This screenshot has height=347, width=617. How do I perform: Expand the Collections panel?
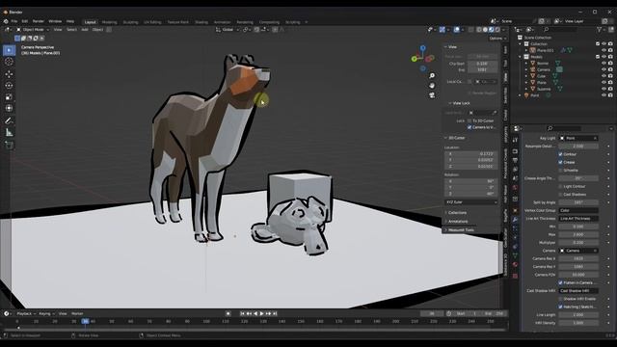point(456,212)
